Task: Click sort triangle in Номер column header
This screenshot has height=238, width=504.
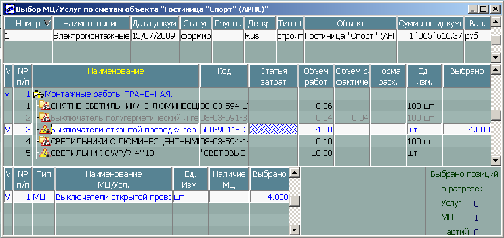Action: [47, 23]
